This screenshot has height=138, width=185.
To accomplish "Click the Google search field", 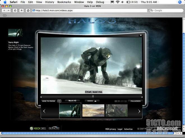I will [166, 10].
